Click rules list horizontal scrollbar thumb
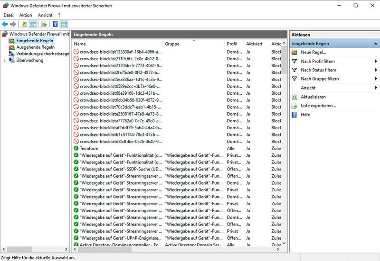Viewport: 380px width, 261px height. click(x=104, y=249)
